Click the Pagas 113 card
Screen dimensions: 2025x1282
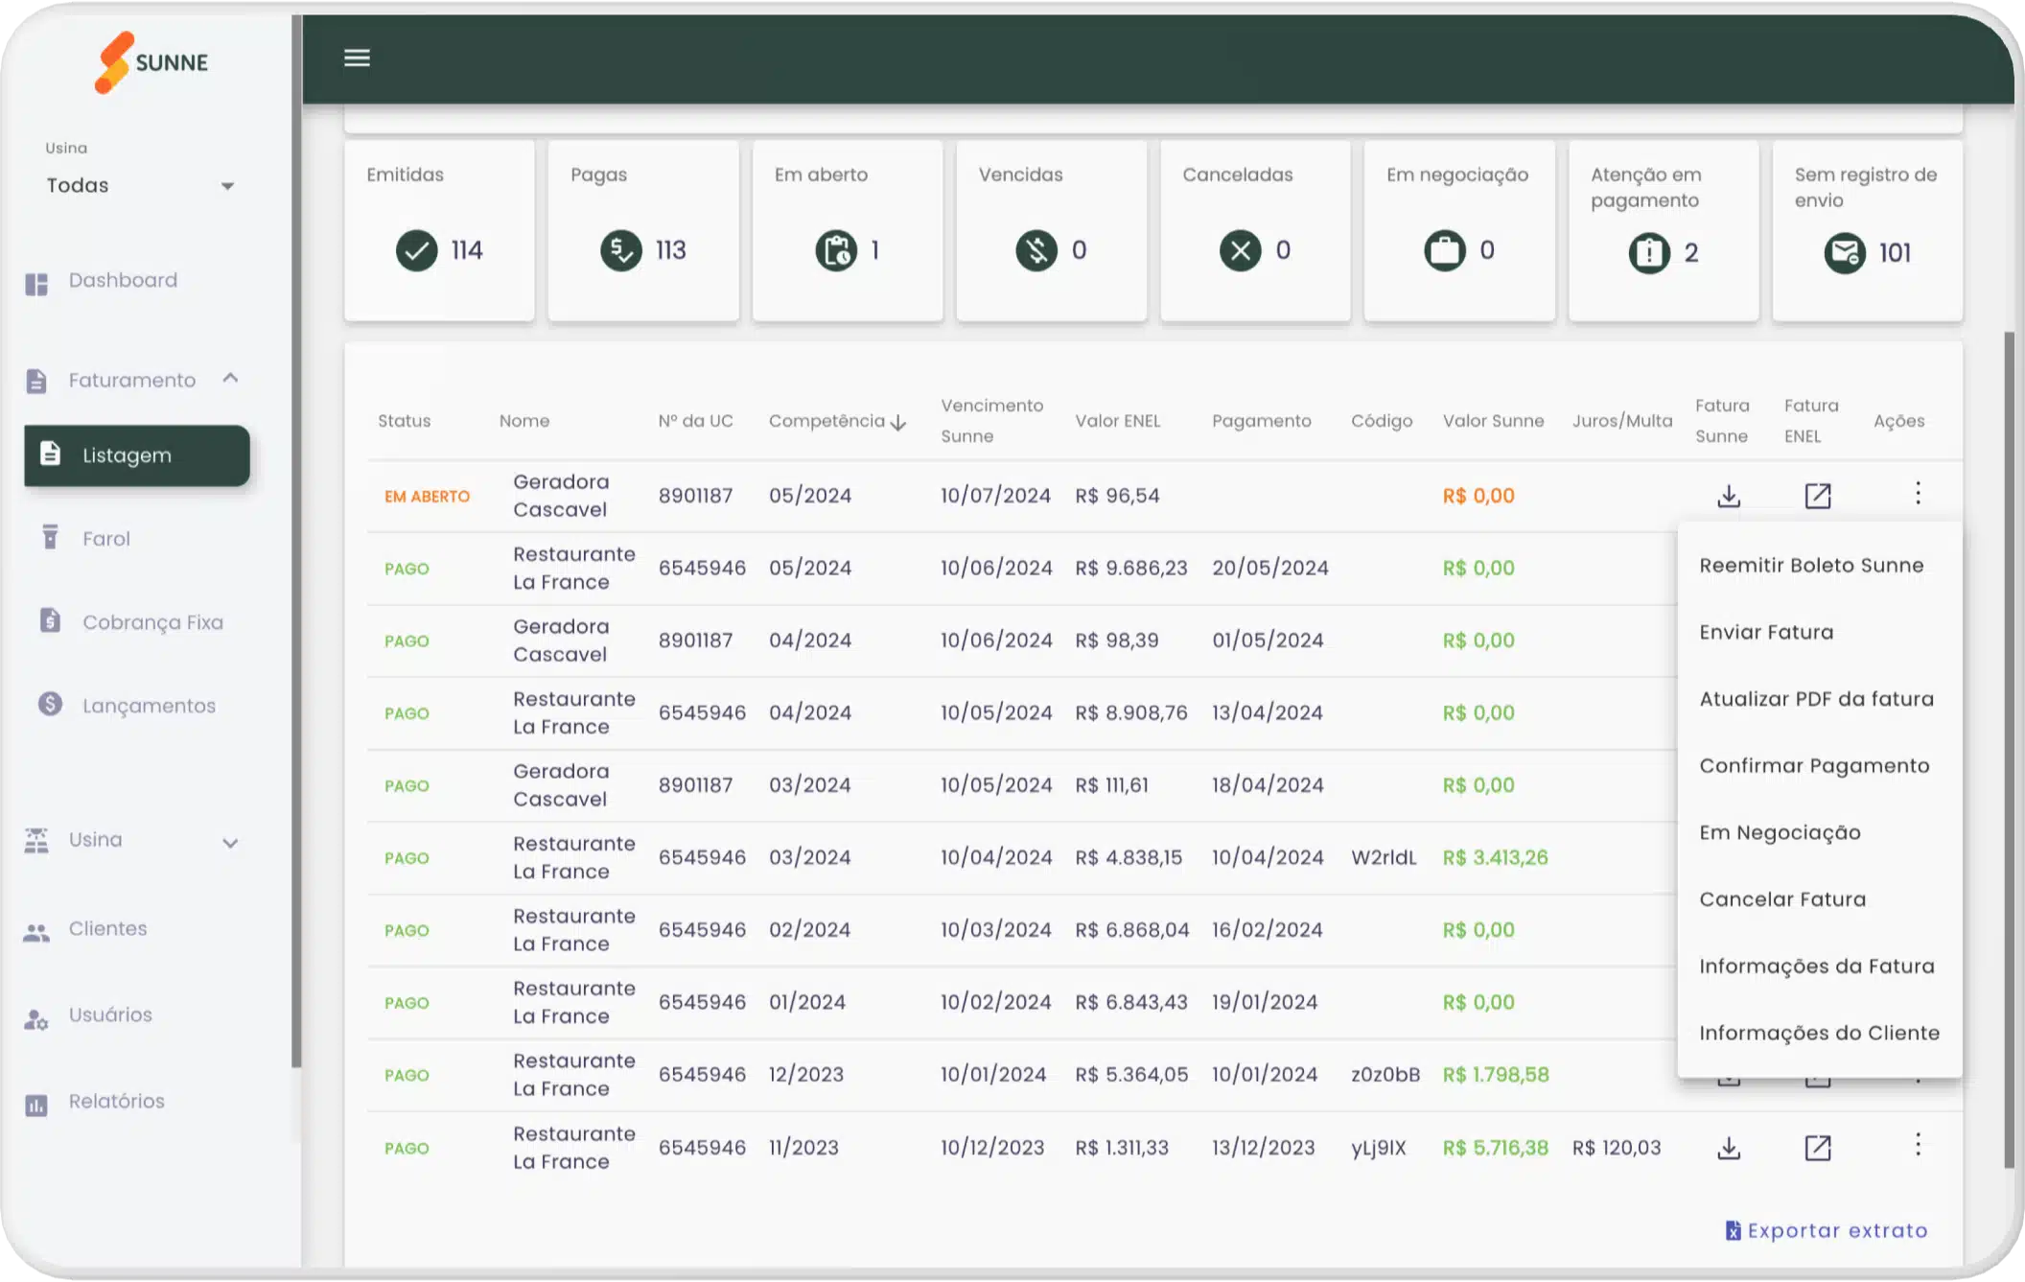click(643, 231)
